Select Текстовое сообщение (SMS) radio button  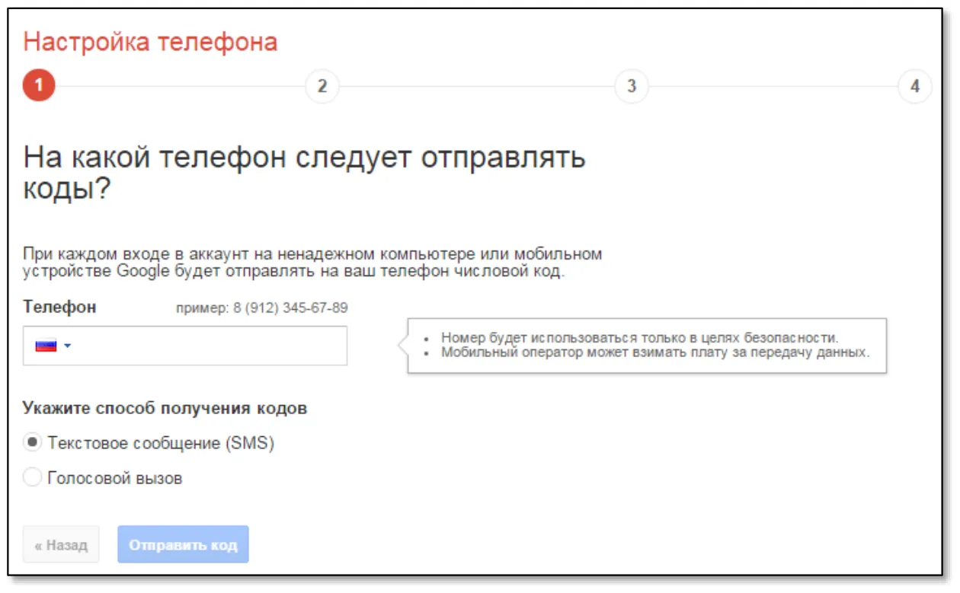32,442
